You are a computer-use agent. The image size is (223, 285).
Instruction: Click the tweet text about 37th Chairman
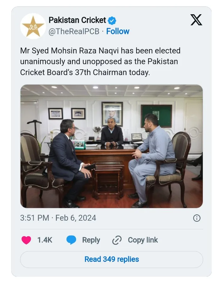click(x=100, y=61)
